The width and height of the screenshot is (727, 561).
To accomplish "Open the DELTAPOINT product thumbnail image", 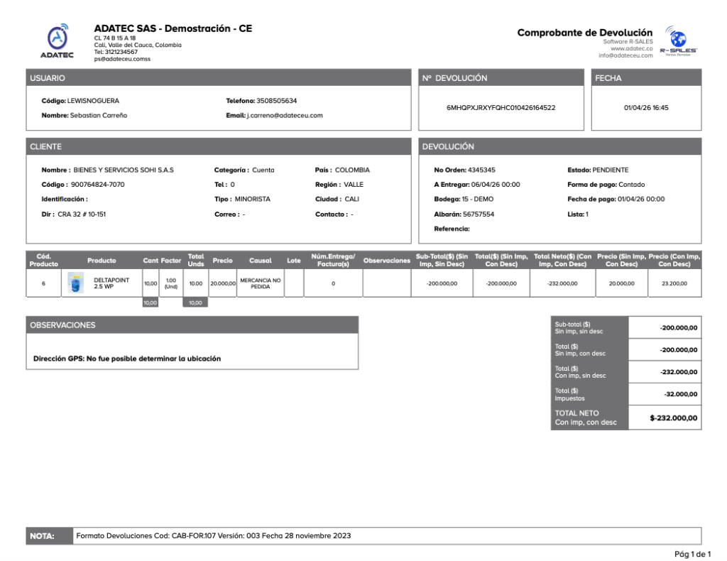I will (75, 283).
